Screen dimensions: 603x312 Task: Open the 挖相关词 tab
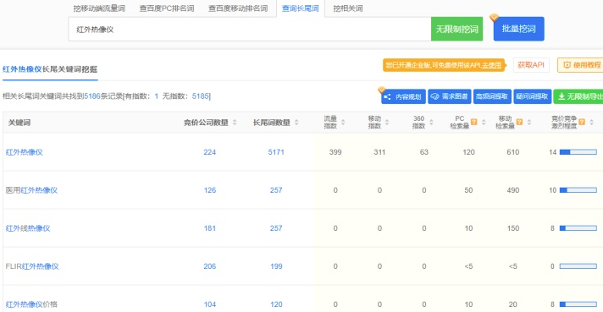click(347, 8)
